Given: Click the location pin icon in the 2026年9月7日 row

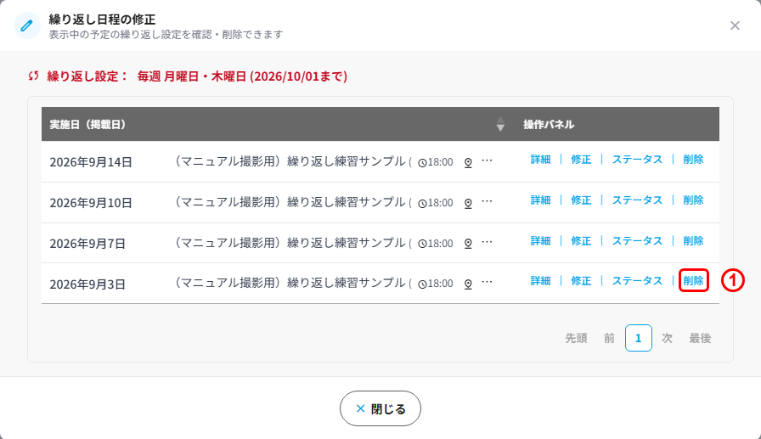Looking at the screenshot, I should (468, 244).
